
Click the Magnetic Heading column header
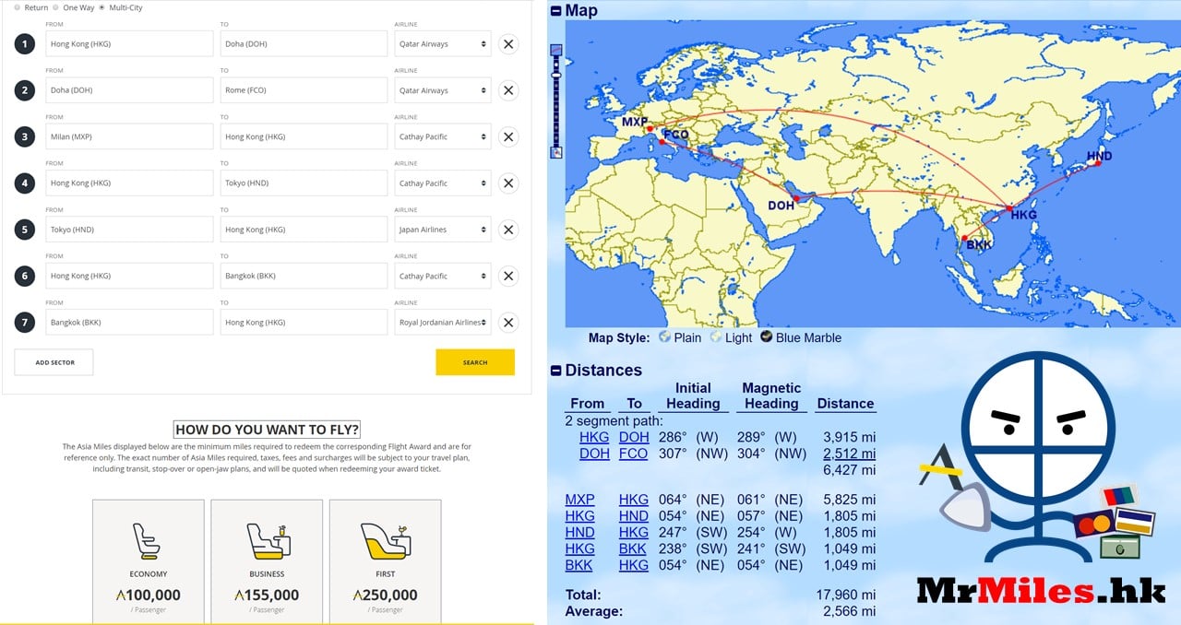tap(771, 395)
